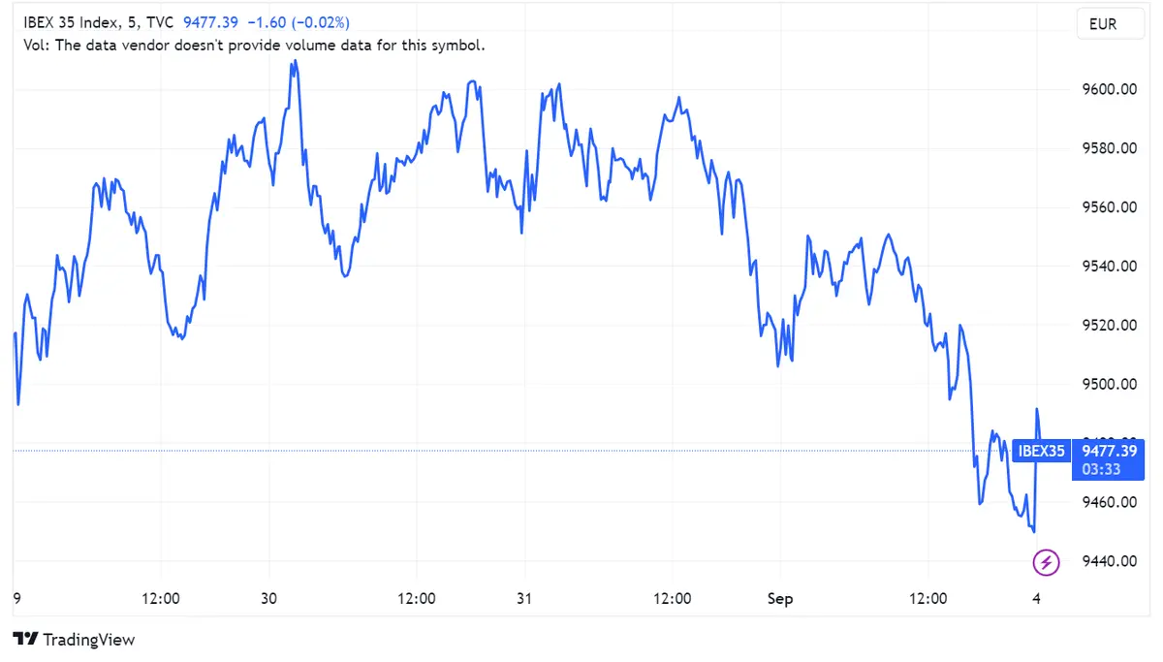Screen dimensions: 1163x662
Task: Open the chart interval selector showing 5
Action: [134, 21]
